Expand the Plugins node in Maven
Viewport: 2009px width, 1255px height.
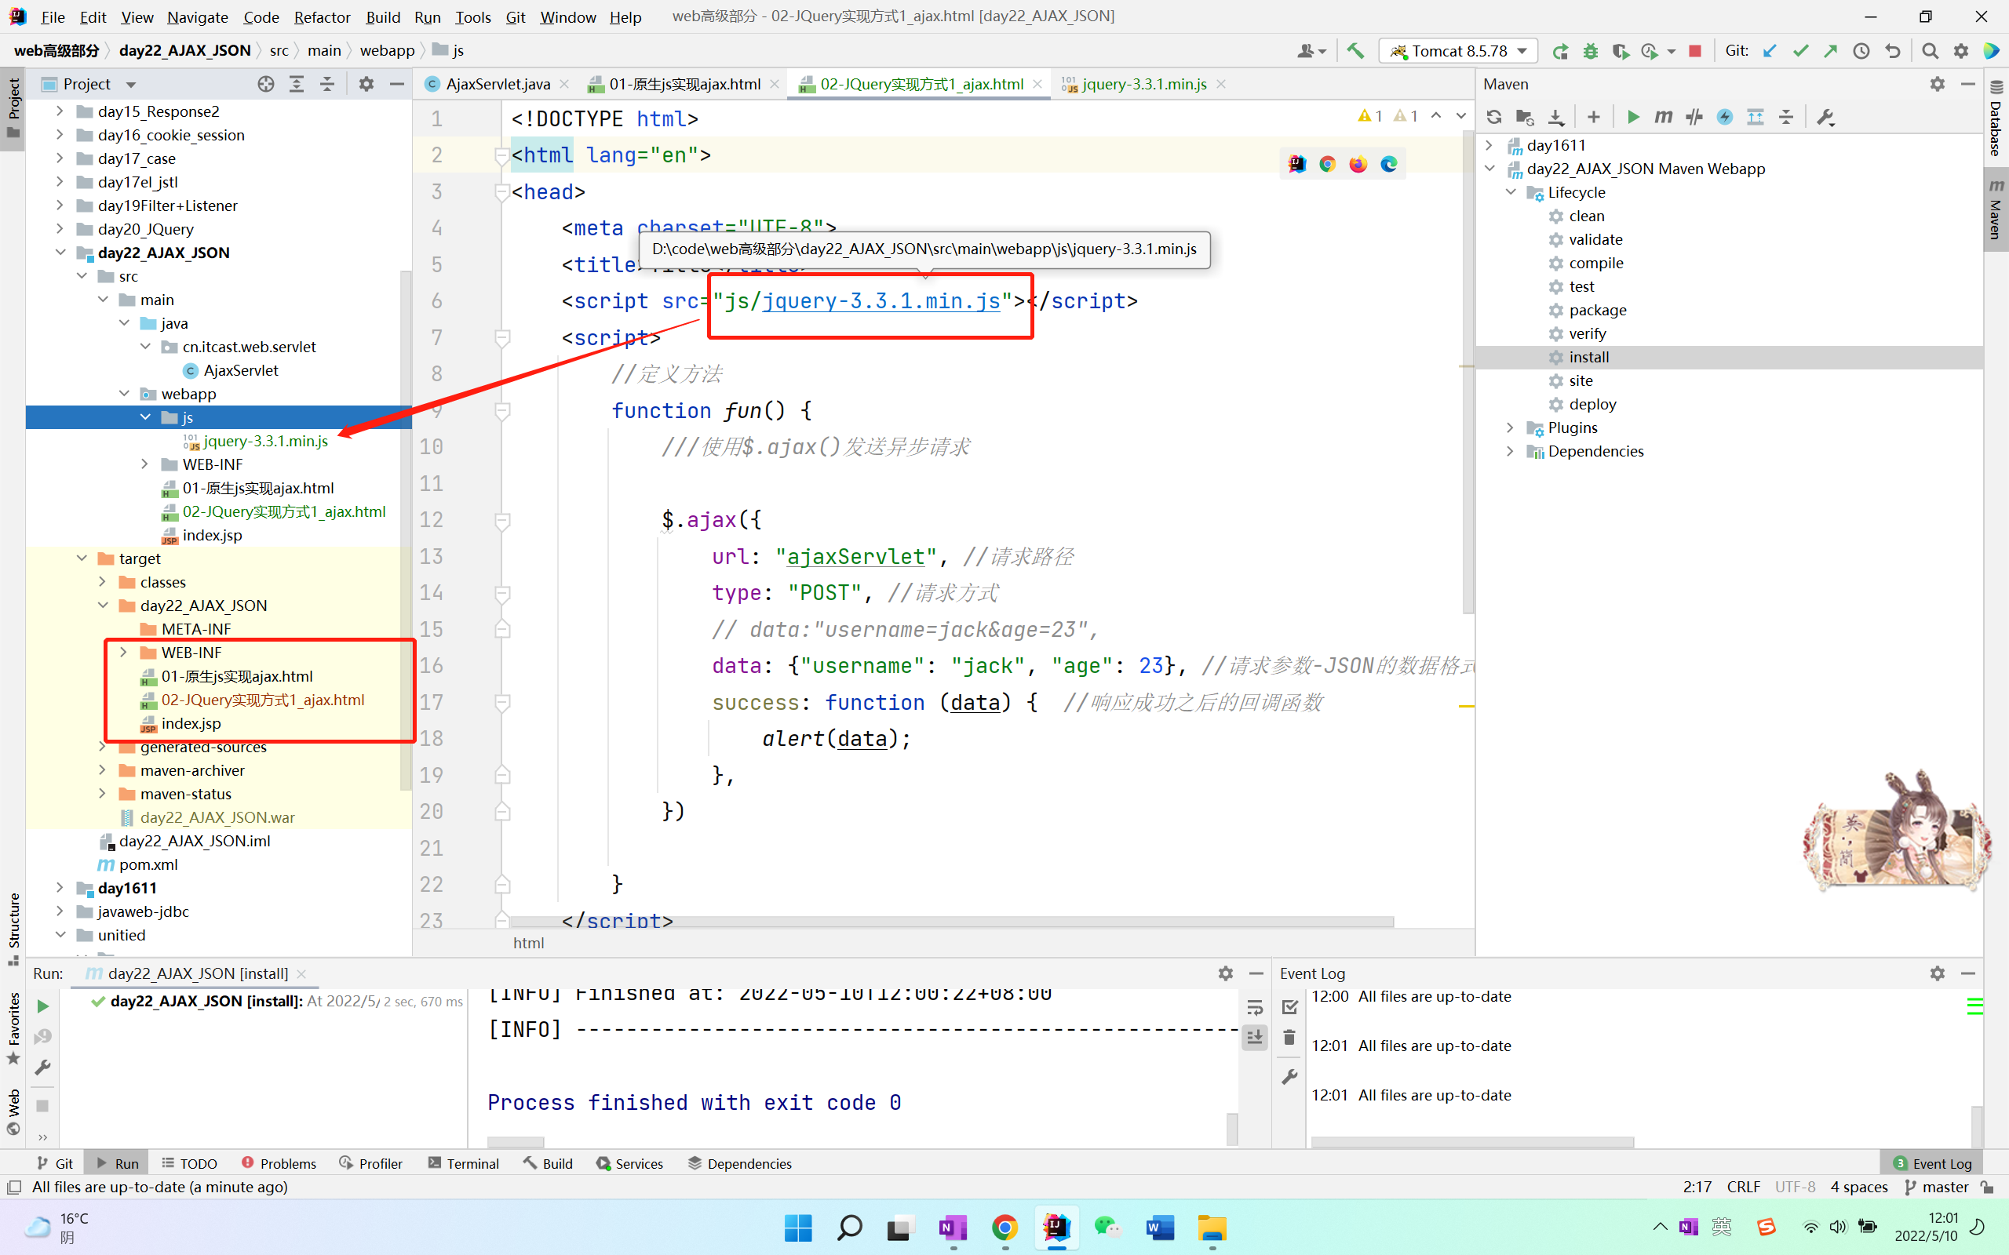tap(1510, 427)
